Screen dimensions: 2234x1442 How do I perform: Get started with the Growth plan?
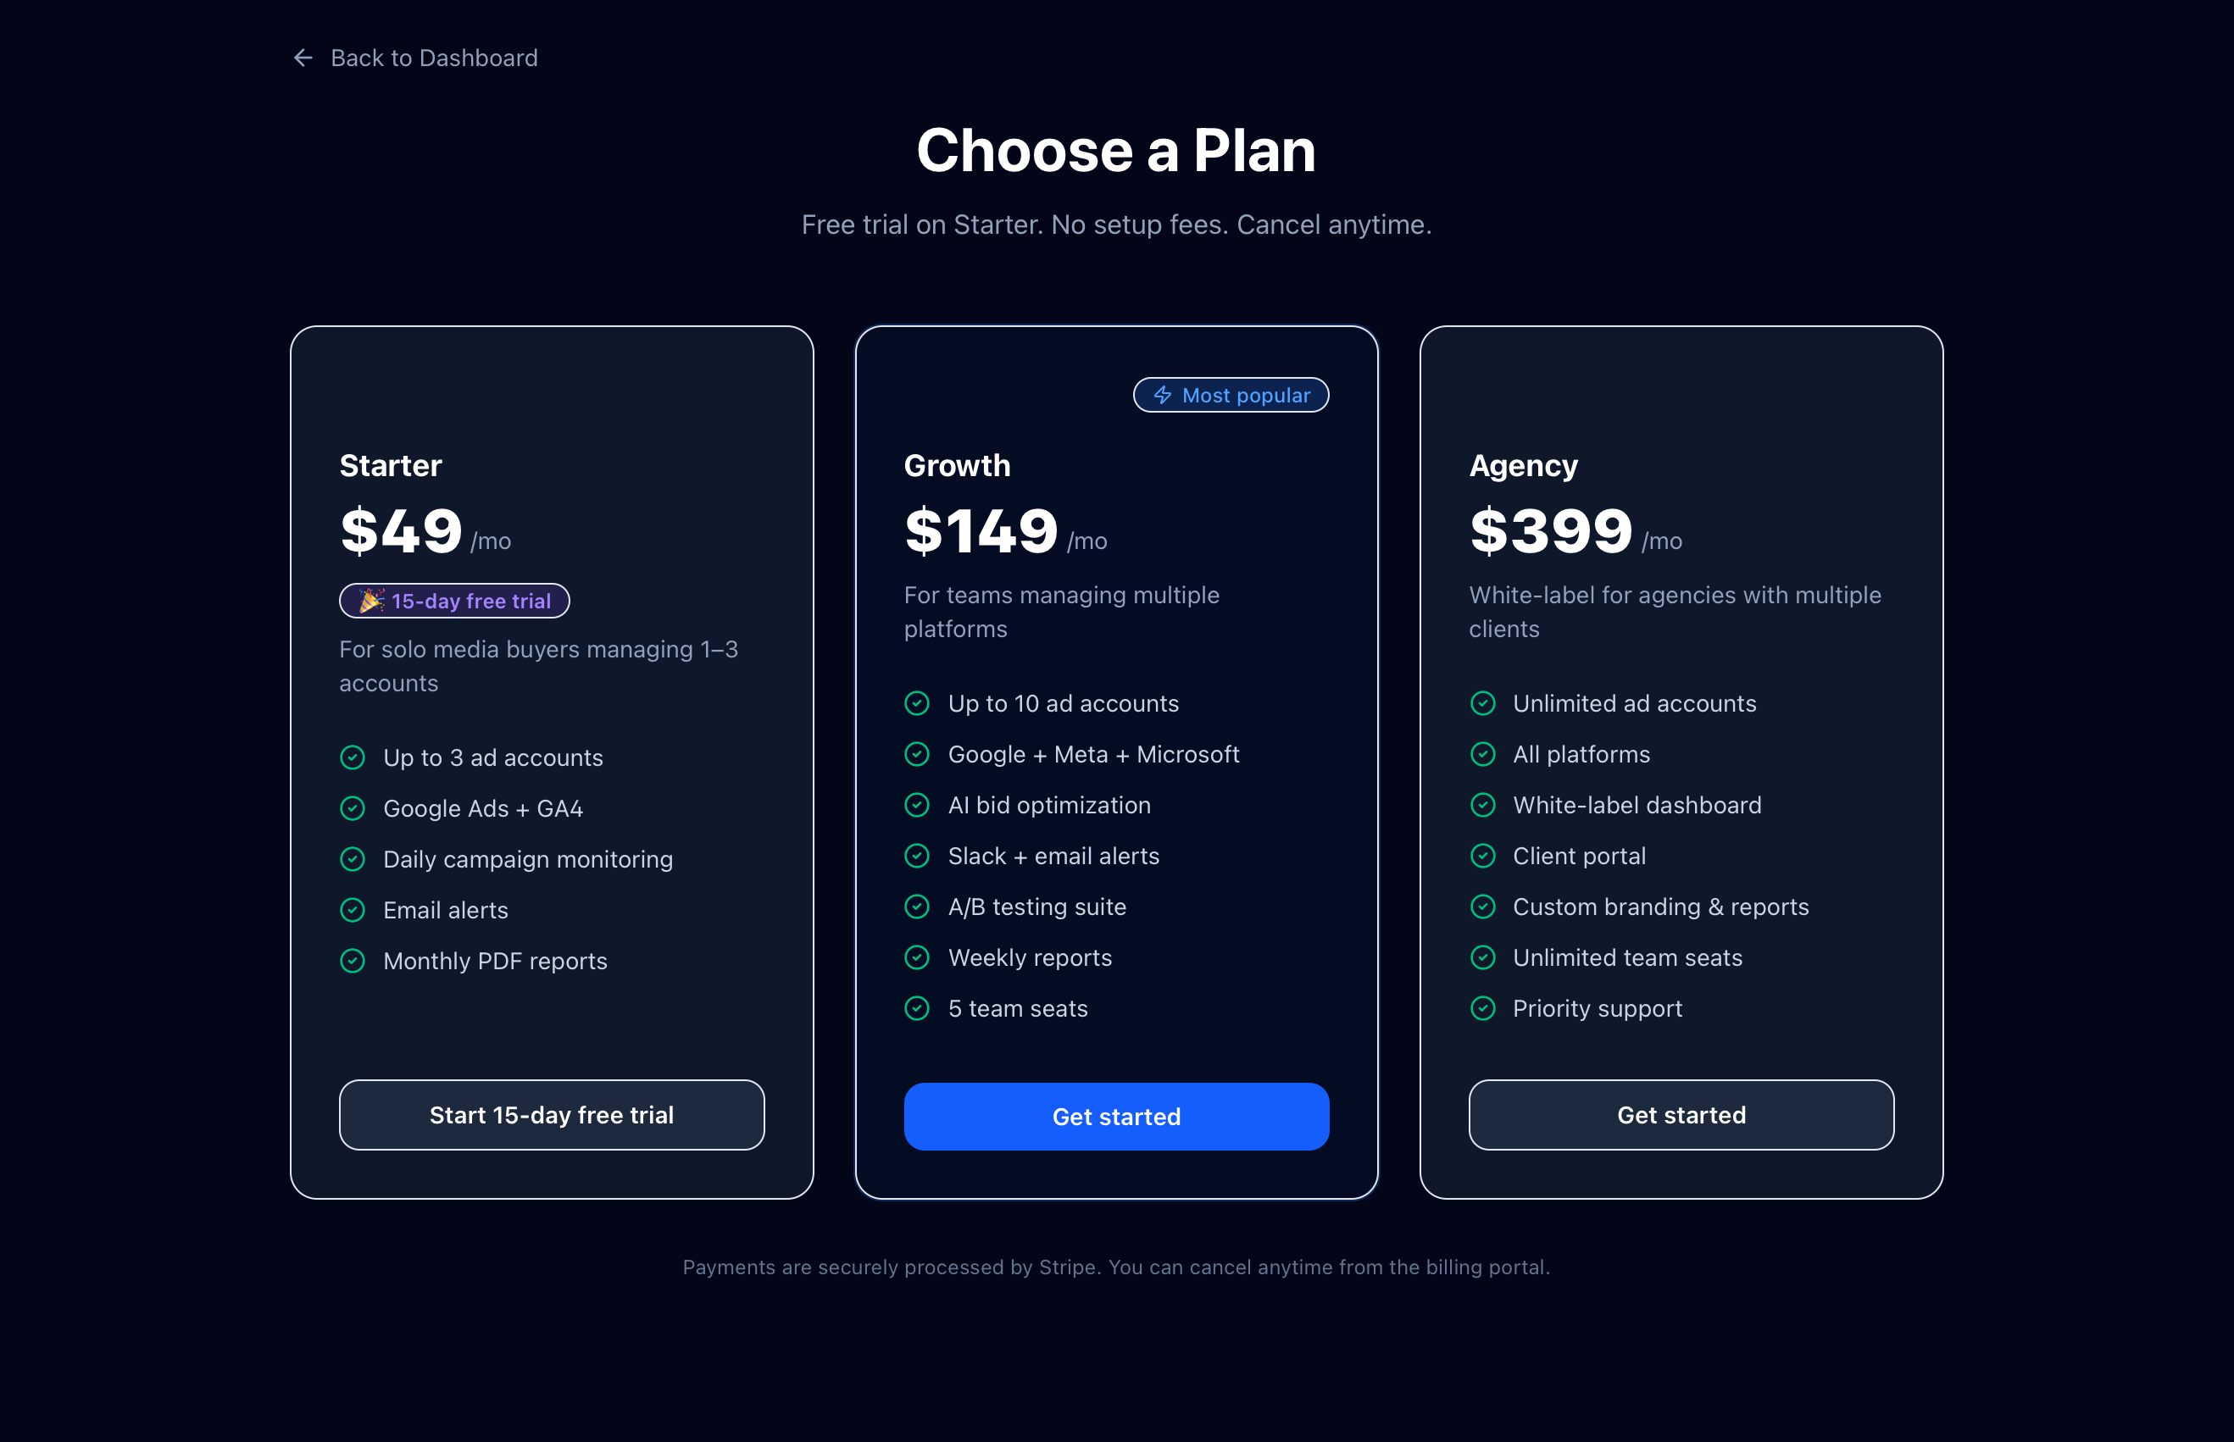click(1115, 1116)
